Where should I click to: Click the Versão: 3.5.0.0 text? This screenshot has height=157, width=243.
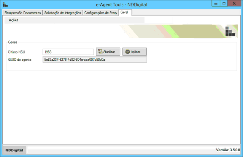pos(228,150)
